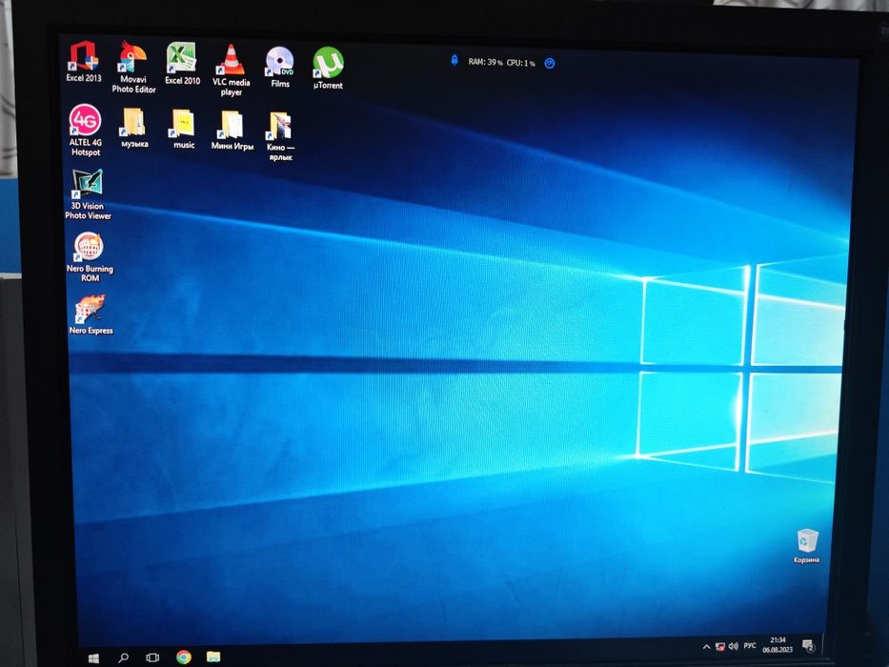Click the blue speedometer icon in widget
The image size is (889, 667).
pos(550,63)
